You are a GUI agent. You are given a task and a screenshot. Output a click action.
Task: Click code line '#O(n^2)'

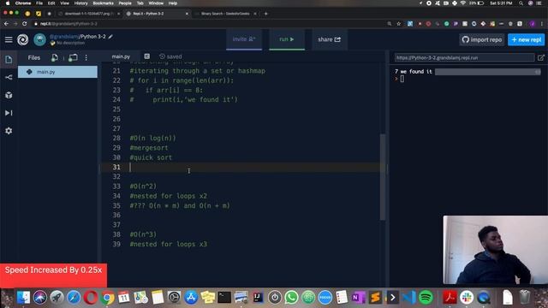pyautogui.click(x=143, y=187)
